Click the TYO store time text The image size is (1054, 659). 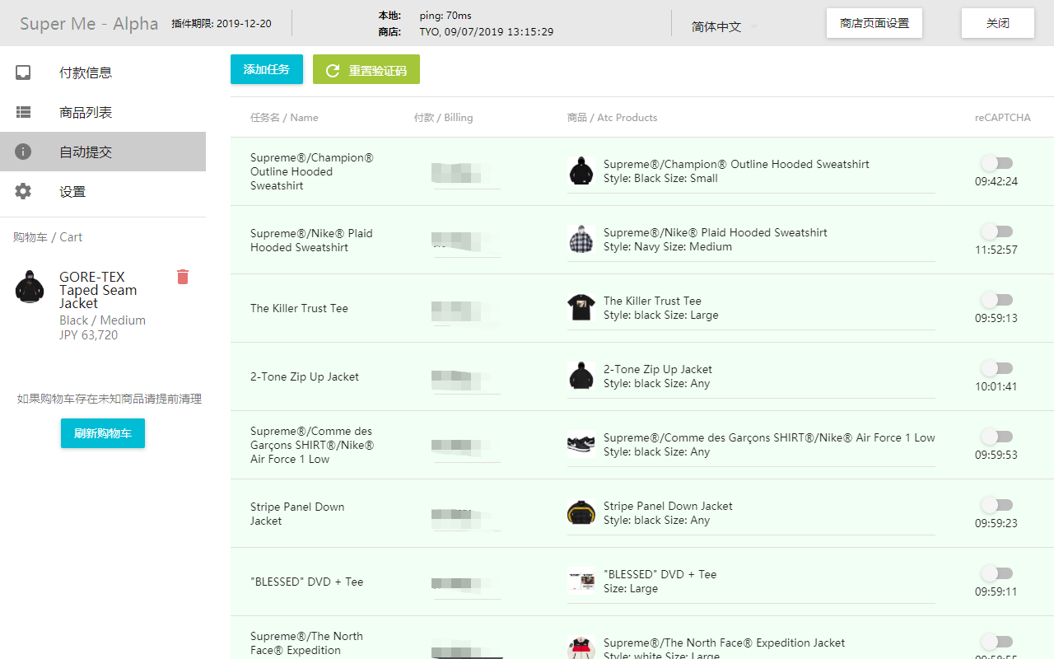pos(487,32)
